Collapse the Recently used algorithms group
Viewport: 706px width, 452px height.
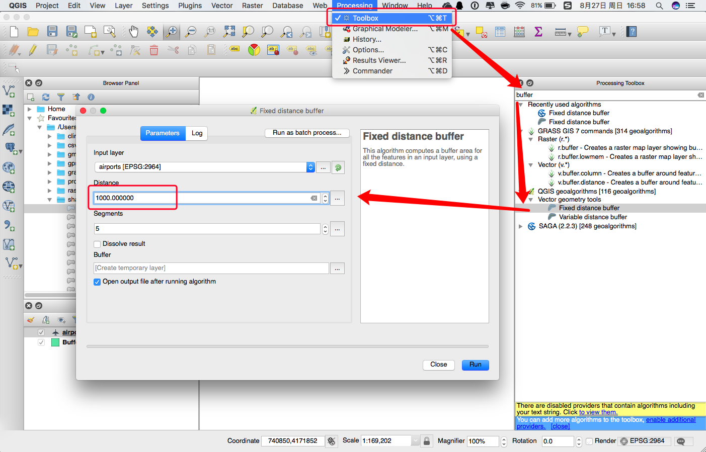click(520, 105)
